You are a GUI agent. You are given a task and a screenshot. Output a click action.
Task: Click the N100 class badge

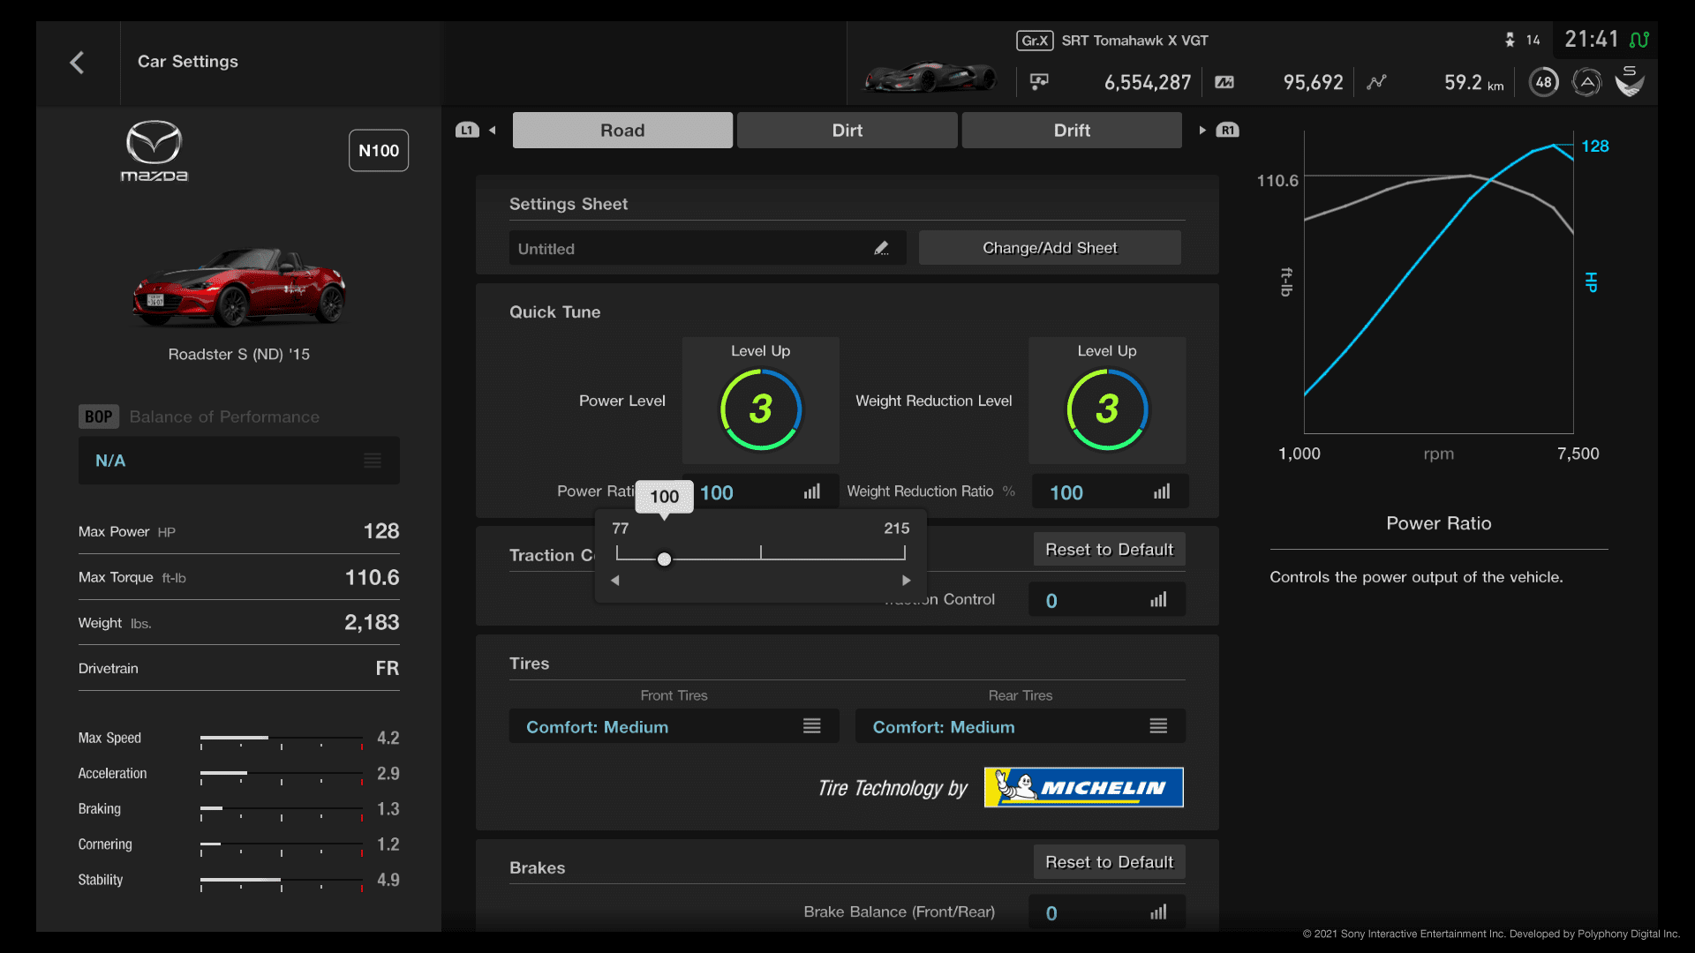click(x=379, y=151)
